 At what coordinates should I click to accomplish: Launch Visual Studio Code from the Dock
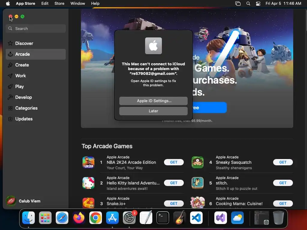click(196, 218)
